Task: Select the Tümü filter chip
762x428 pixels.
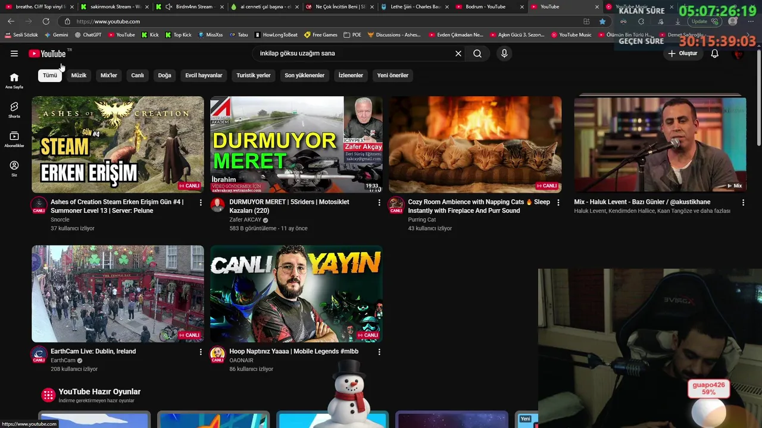Action: (x=50, y=75)
